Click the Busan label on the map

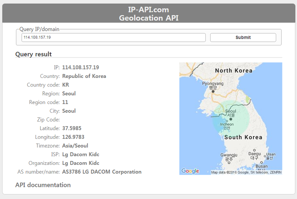tap(262, 166)
